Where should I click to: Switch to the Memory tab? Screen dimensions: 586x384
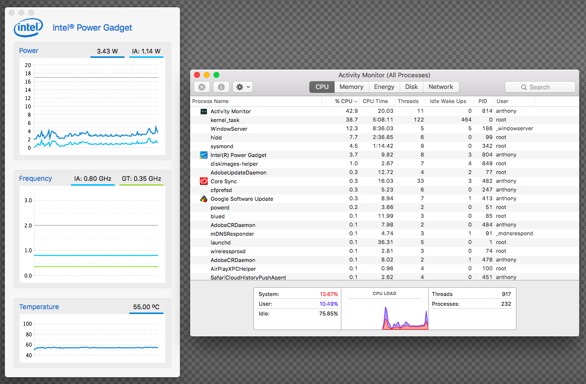tap(352, 87)
